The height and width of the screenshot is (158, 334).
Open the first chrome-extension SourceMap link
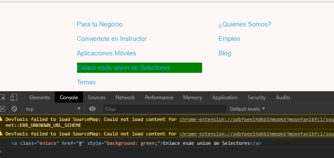pos(257,119)
